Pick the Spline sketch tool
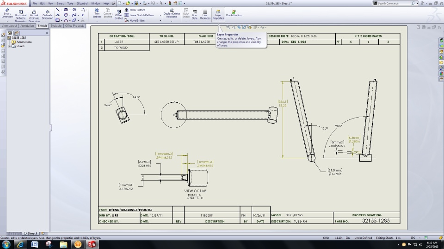Image resolution: width=444 pixels, height=249 pixels. coord(74,15)
